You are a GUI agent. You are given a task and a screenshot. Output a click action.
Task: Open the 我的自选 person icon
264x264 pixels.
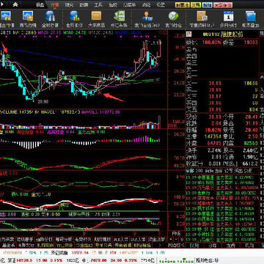[x=147, y=16]
